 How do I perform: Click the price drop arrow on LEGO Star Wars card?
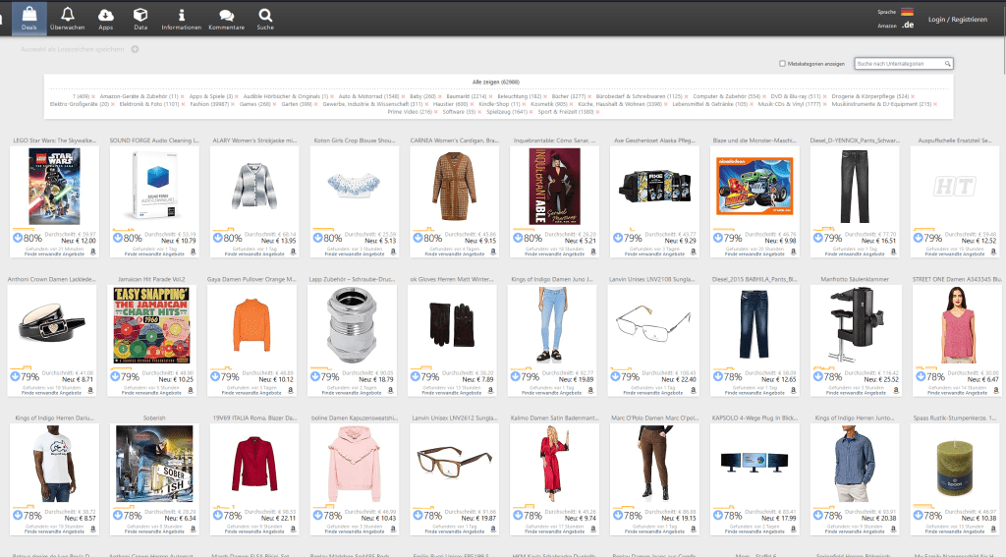[18, 238]
